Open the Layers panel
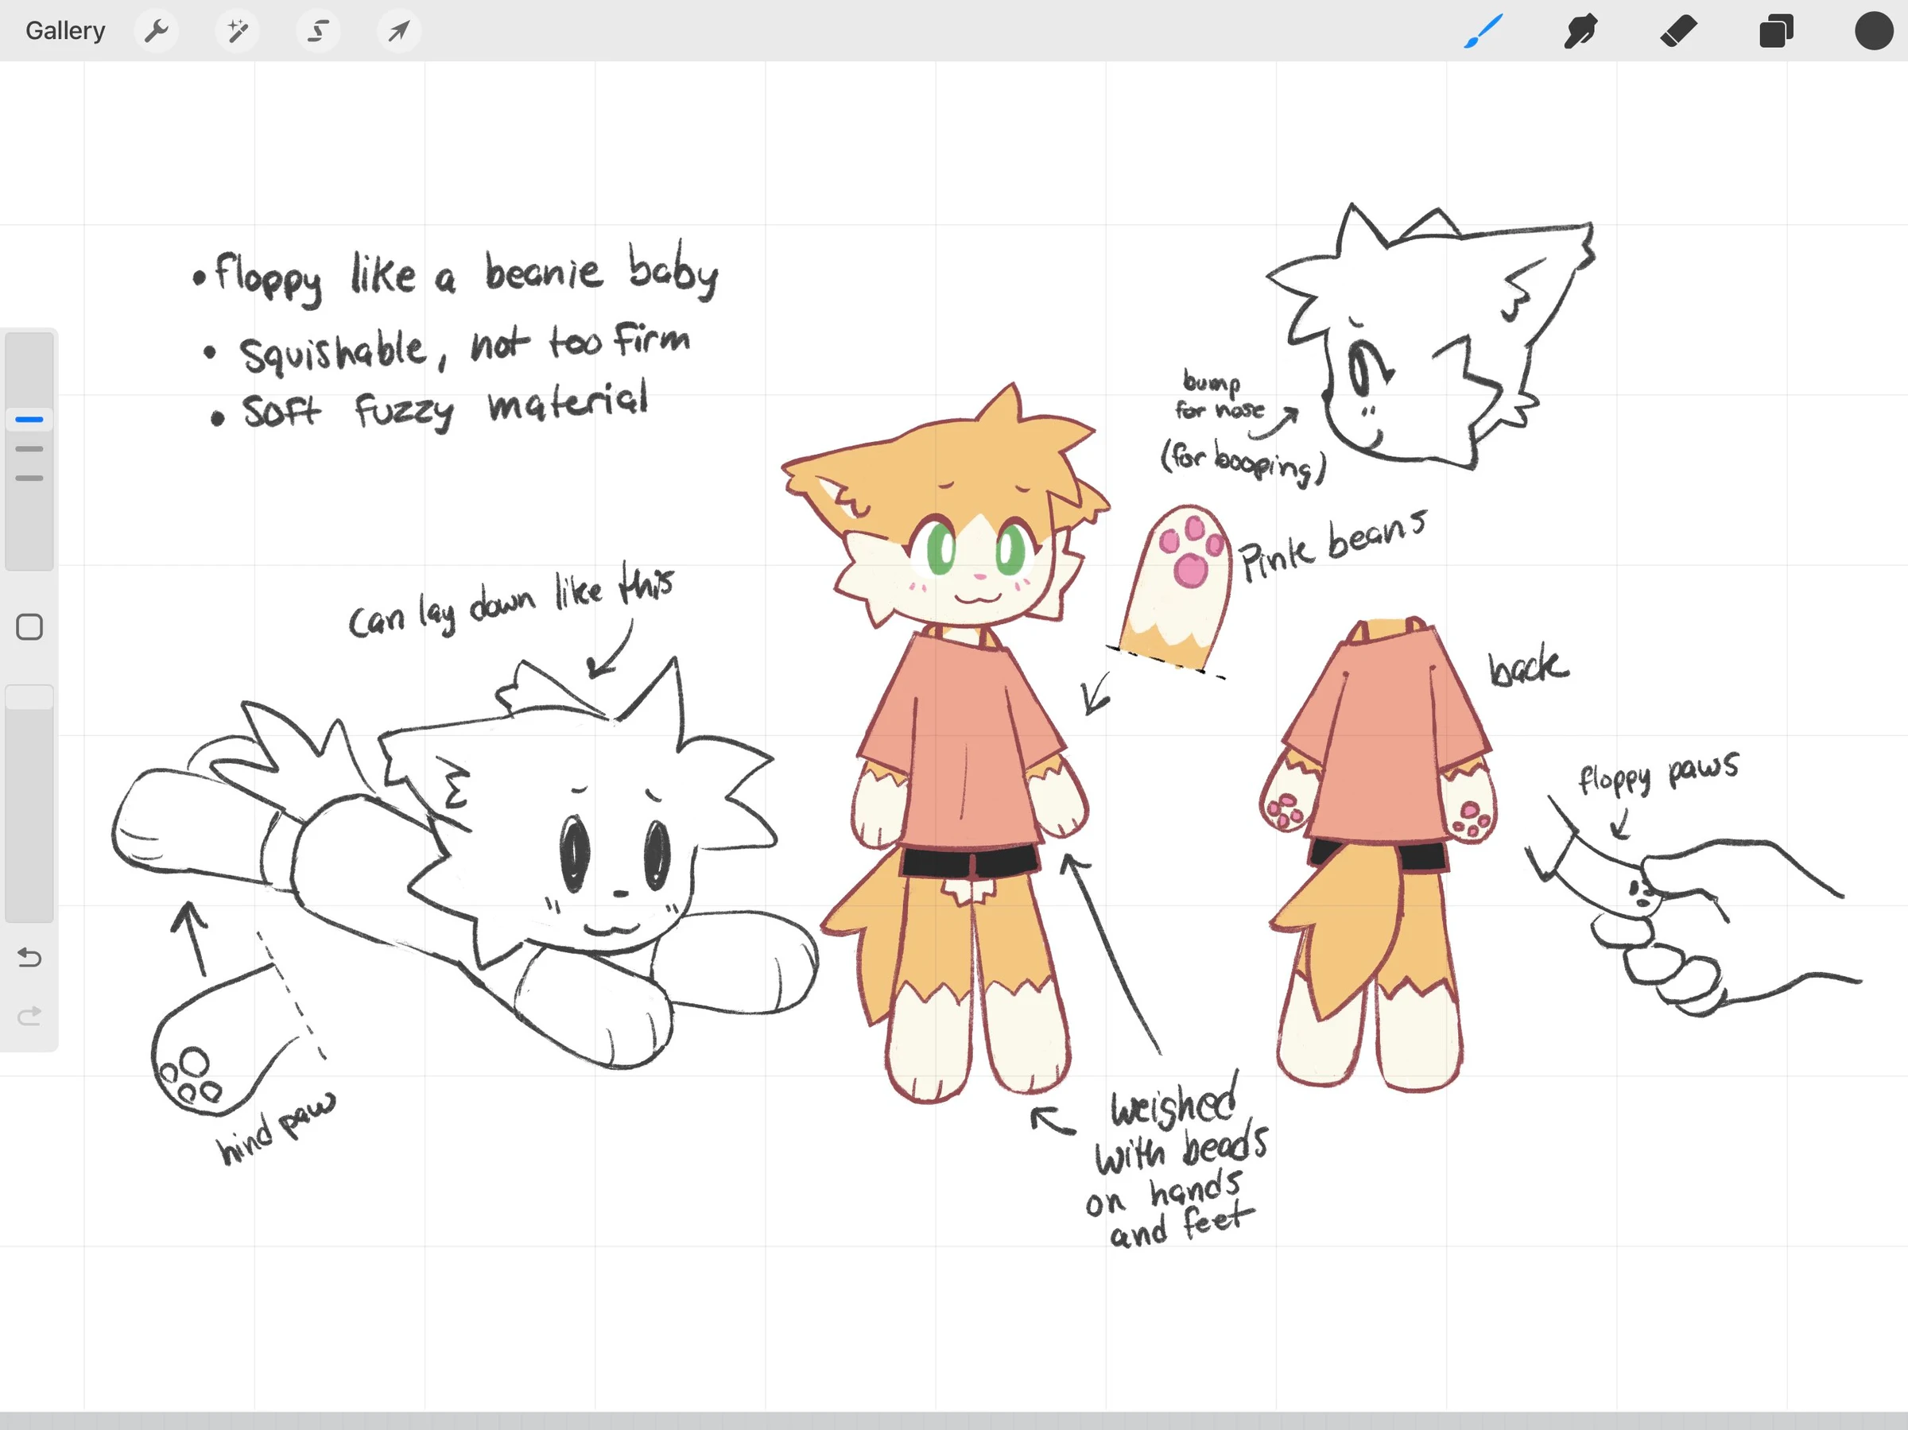This screenshot has width=1908, height=1430. click(x=1776, y=31)
